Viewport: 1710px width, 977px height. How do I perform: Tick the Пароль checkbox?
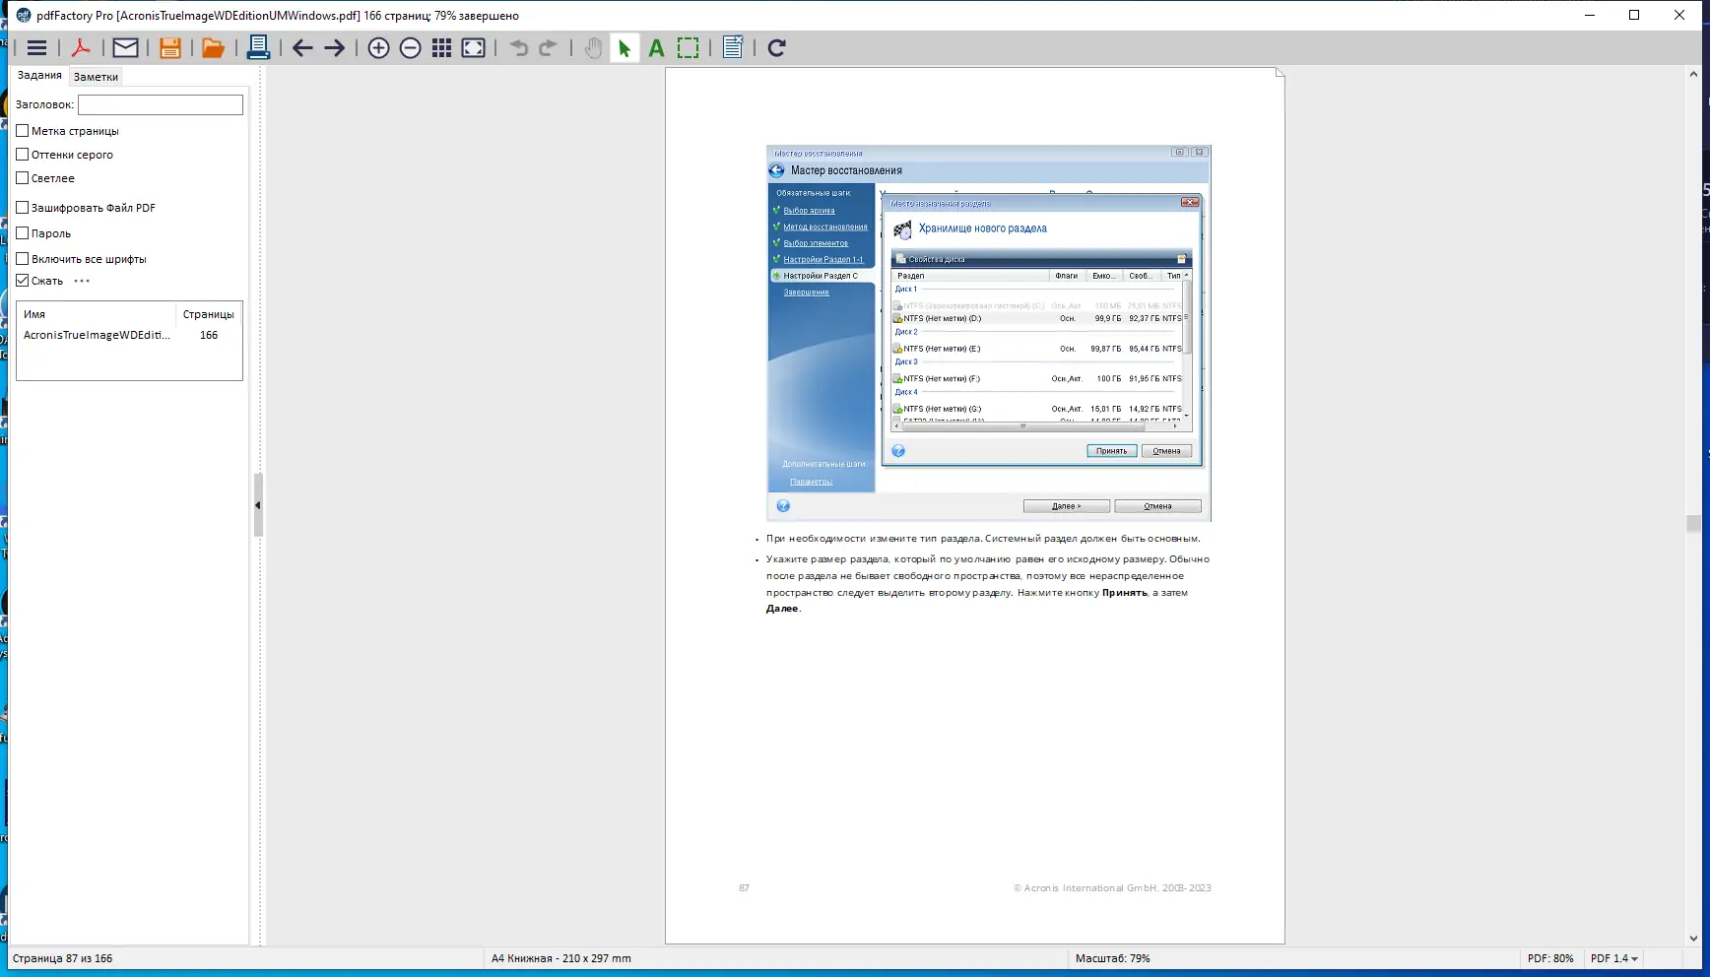(23, 232)
